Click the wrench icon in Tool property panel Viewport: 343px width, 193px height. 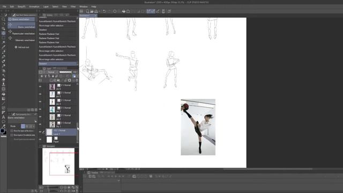[x=35, y=122]
